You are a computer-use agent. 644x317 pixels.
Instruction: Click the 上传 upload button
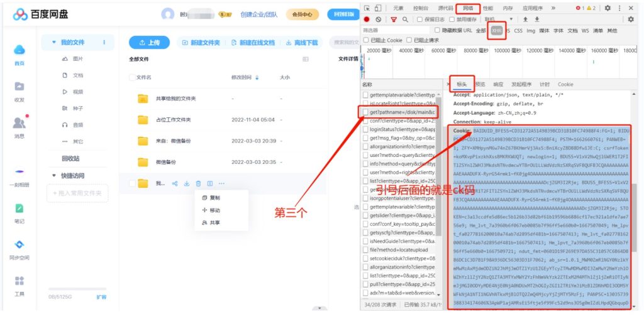click(150, 43)
